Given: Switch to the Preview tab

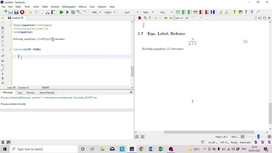Looking at the screenshot, I should pos(31,93).
